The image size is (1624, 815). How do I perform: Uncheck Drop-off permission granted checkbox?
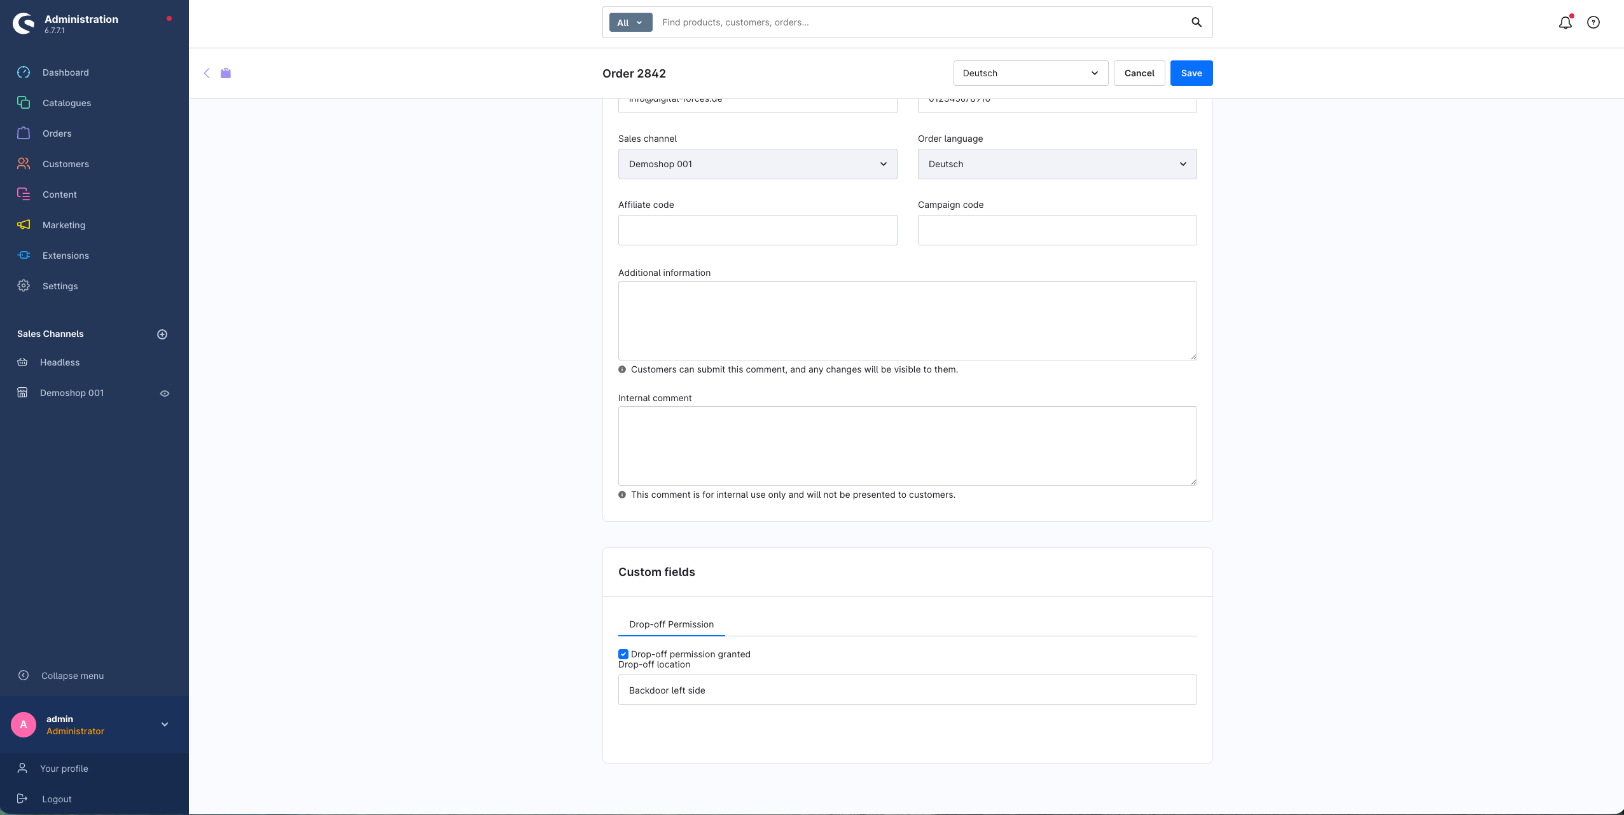coord(623,654)
